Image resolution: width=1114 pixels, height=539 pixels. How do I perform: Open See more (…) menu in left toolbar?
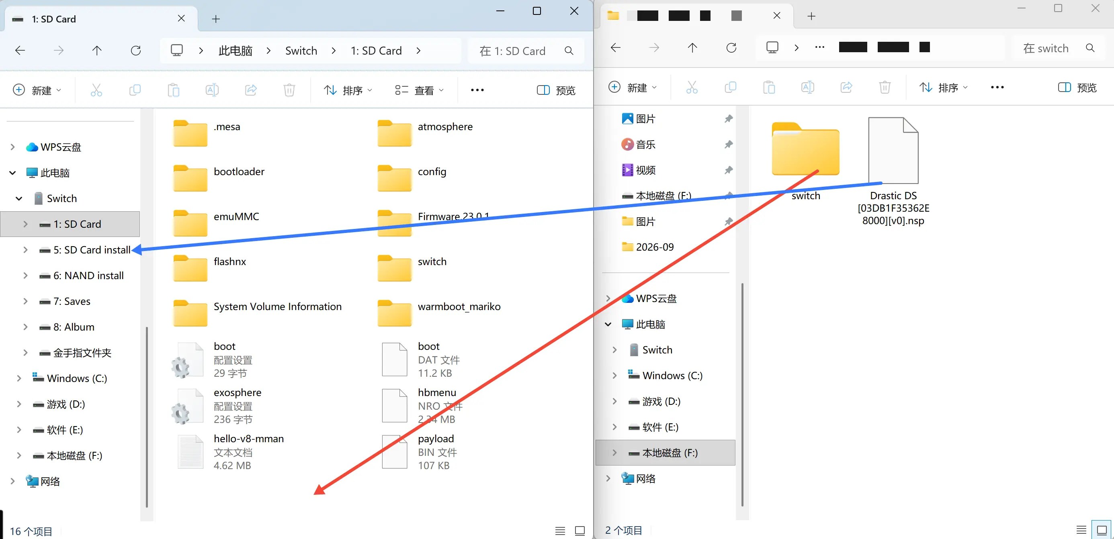477,90
